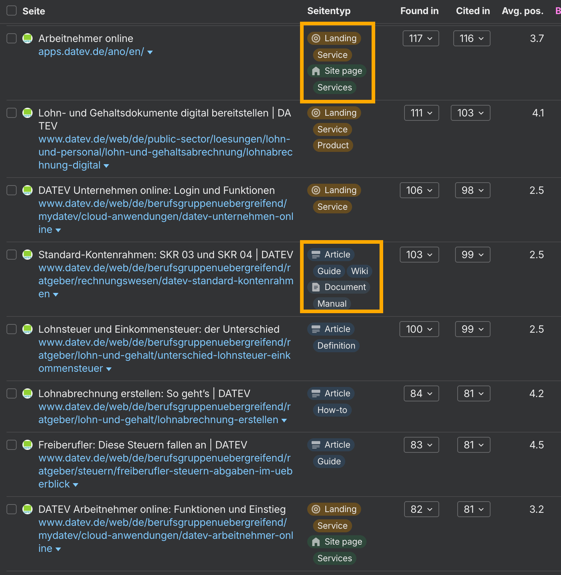Click Landing tag icon in Arbeitnehmer online row
The image size is (561, 575).
click(316, 38)
